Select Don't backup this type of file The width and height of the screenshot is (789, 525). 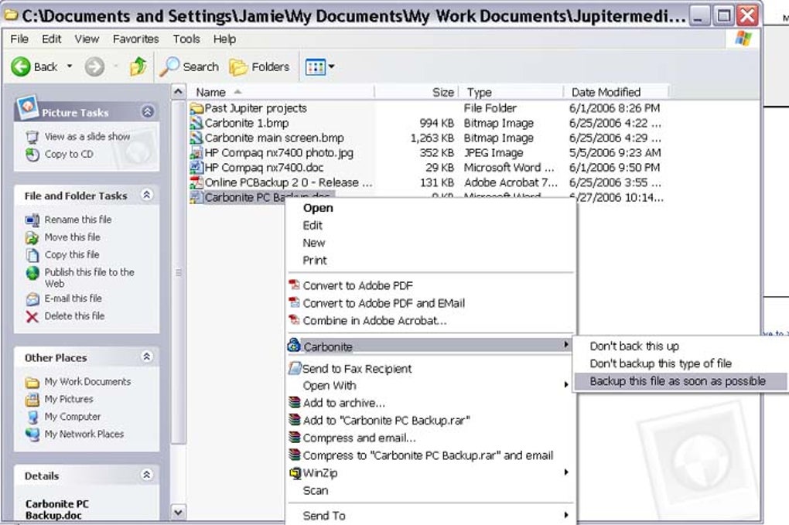tap(661, 363)
